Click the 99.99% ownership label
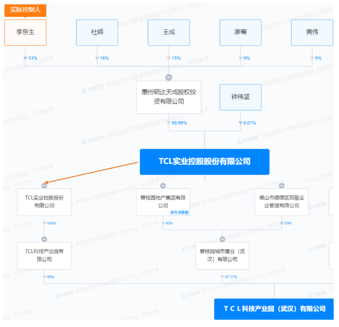339x327 pixels. coord(179,123)
